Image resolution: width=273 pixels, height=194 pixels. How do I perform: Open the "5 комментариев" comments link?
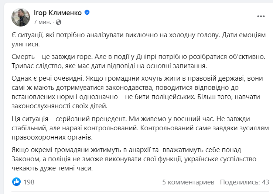(x=188, y=182)
